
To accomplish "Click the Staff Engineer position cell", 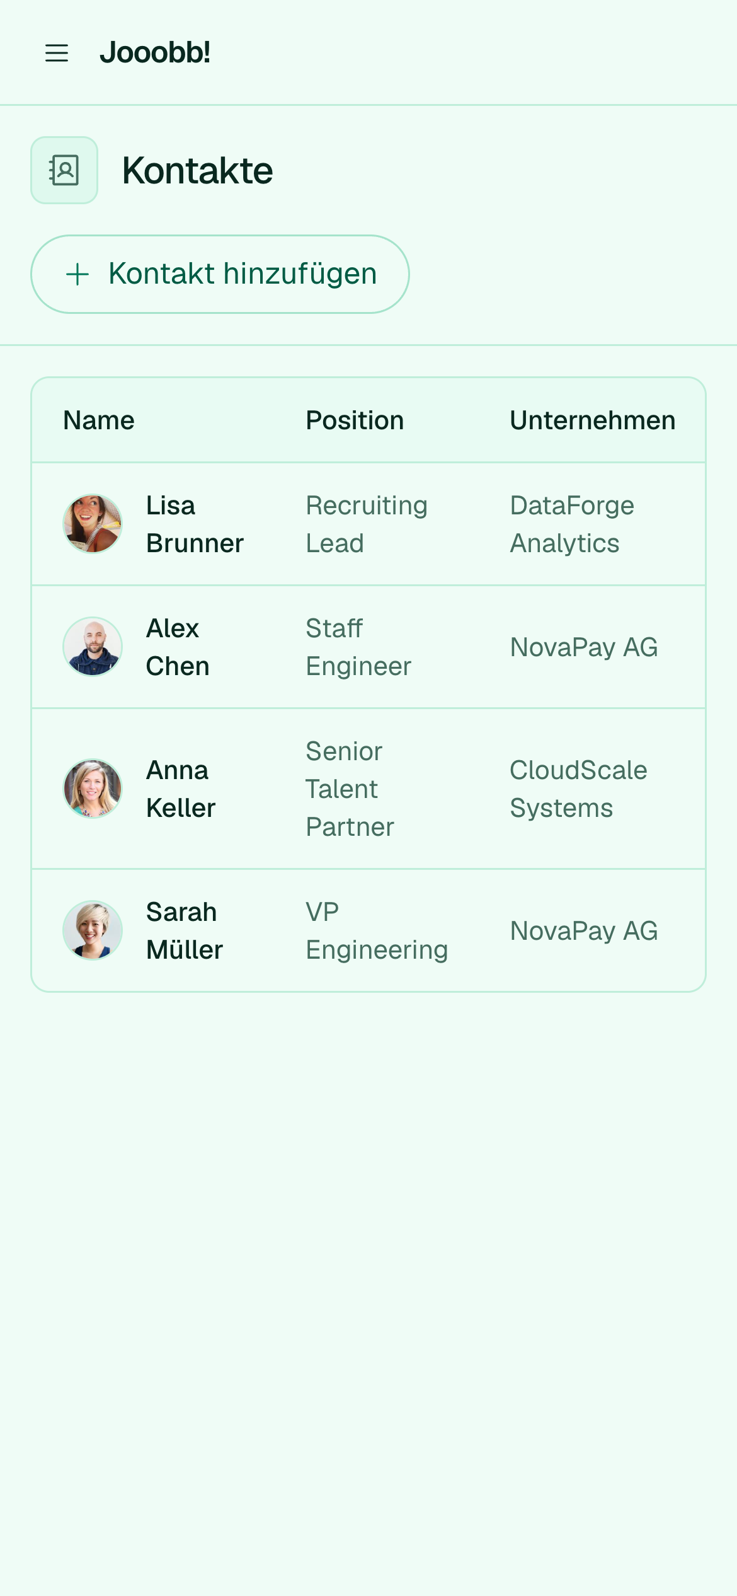I will 358,647.
